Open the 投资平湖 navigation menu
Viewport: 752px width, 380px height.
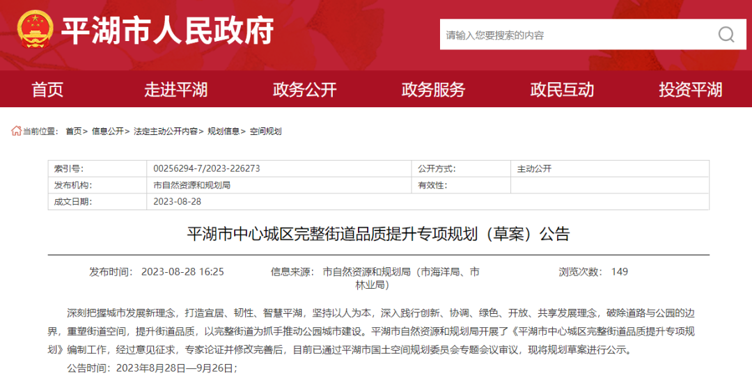[x=690, y=90]
